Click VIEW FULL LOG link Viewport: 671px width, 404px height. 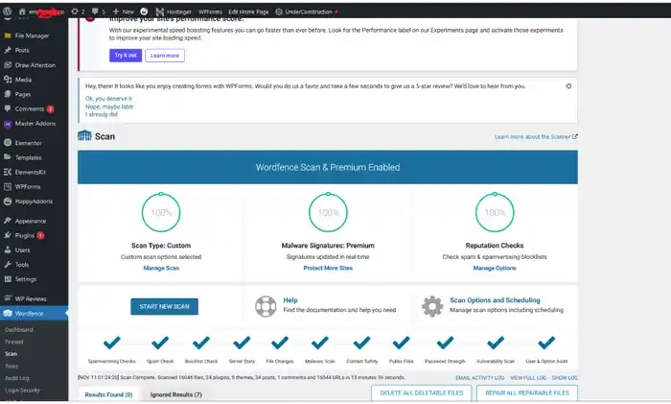[x=528, y=378]
